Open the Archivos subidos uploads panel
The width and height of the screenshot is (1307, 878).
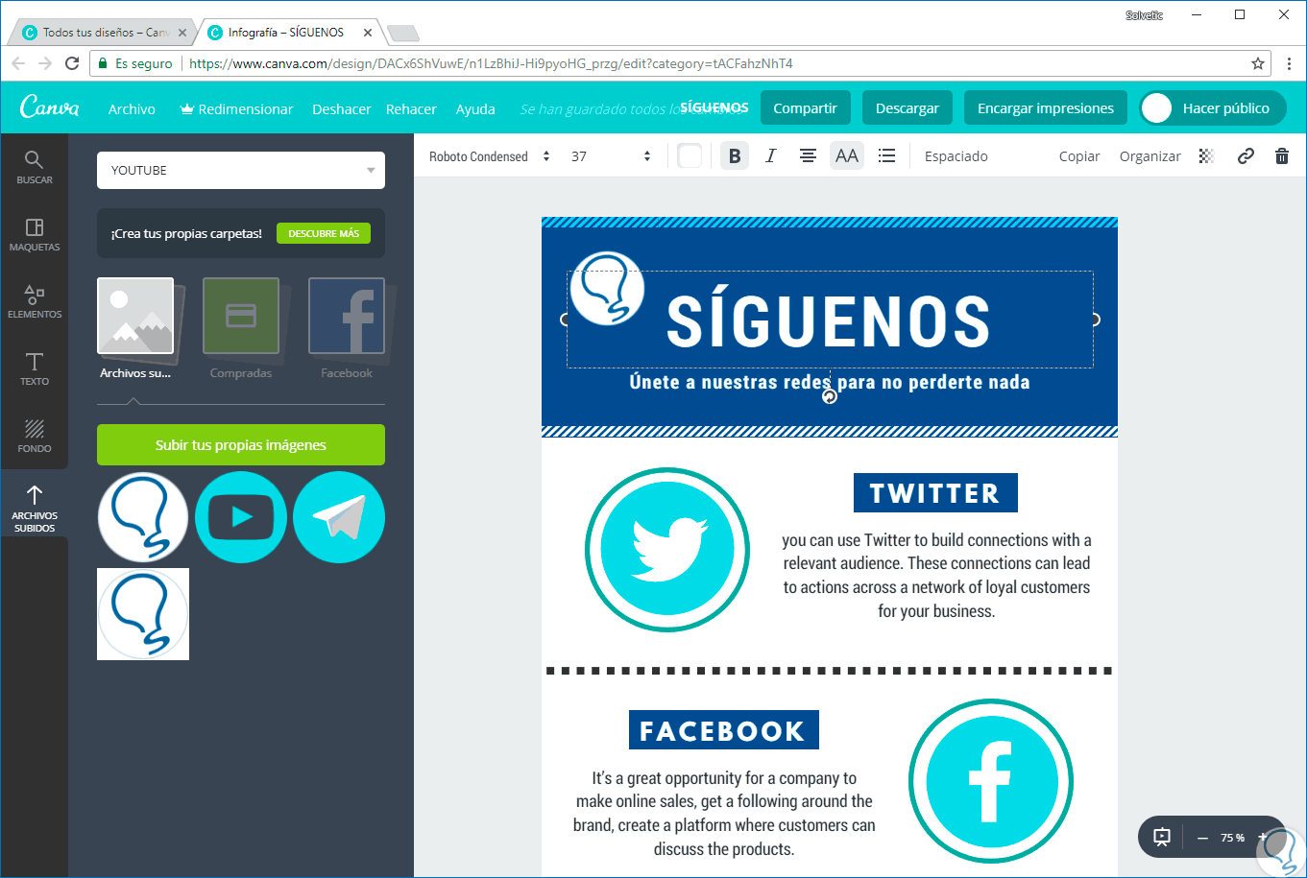tap(35, 508)
